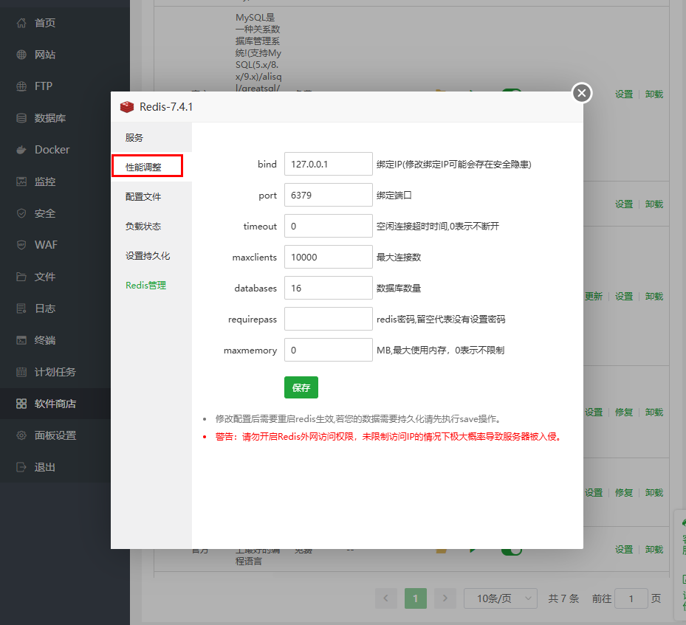Close the Redis-7.4.1 settings dialog
The height and width of the screenshot is (625, 686).
click(582, 93)
